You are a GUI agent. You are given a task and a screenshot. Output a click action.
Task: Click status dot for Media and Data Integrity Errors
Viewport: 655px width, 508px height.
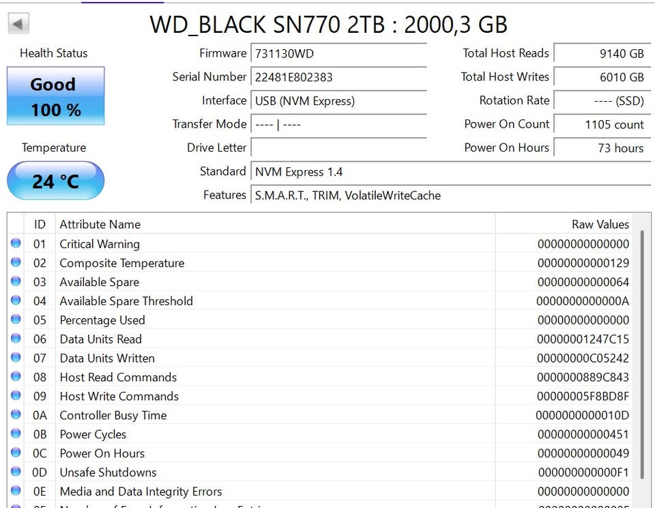(16, 490)
